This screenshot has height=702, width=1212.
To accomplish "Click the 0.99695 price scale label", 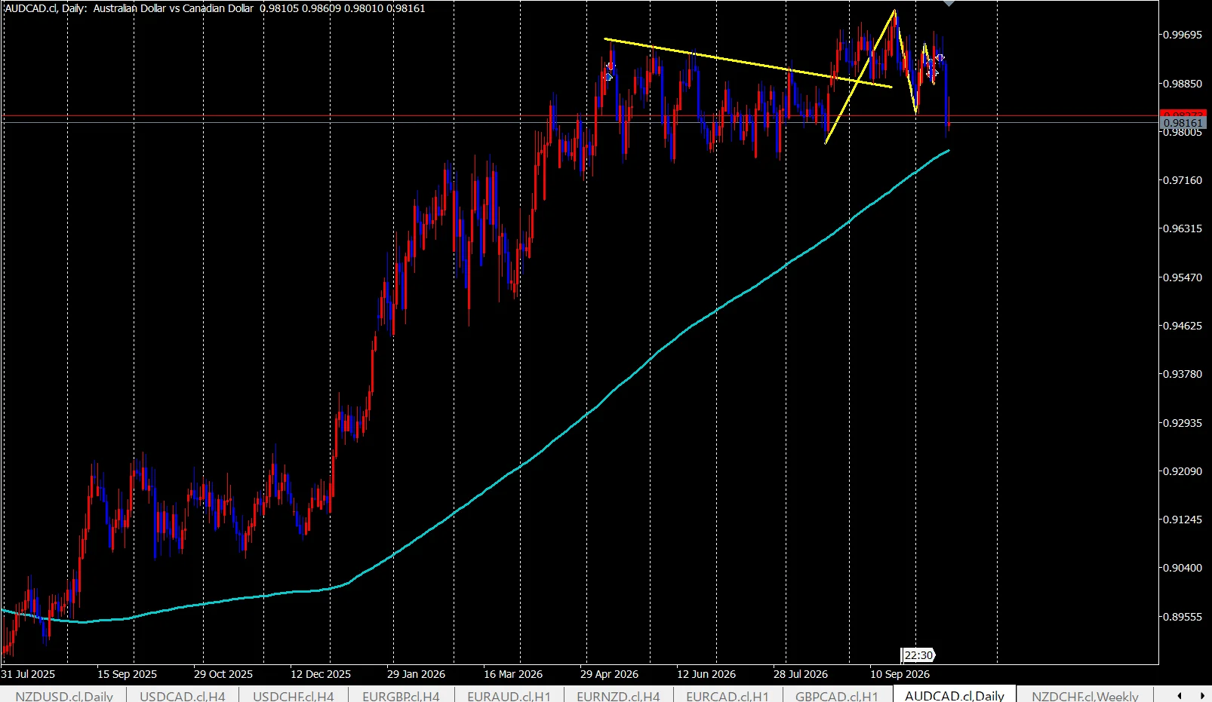I will (1183, 35).
